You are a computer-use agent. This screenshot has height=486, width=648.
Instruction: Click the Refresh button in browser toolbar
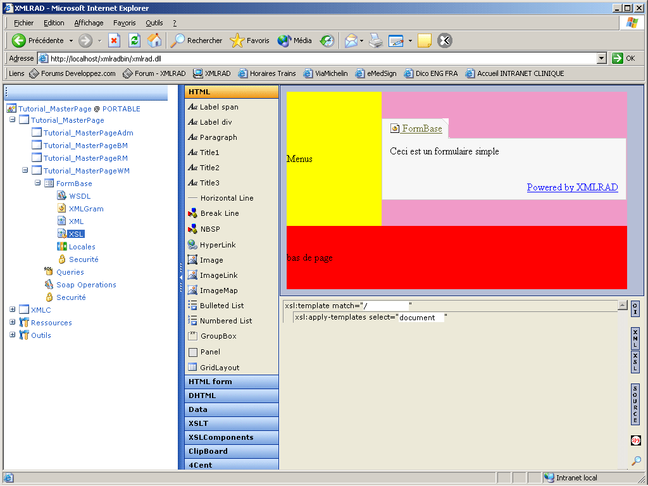point(134,40)
